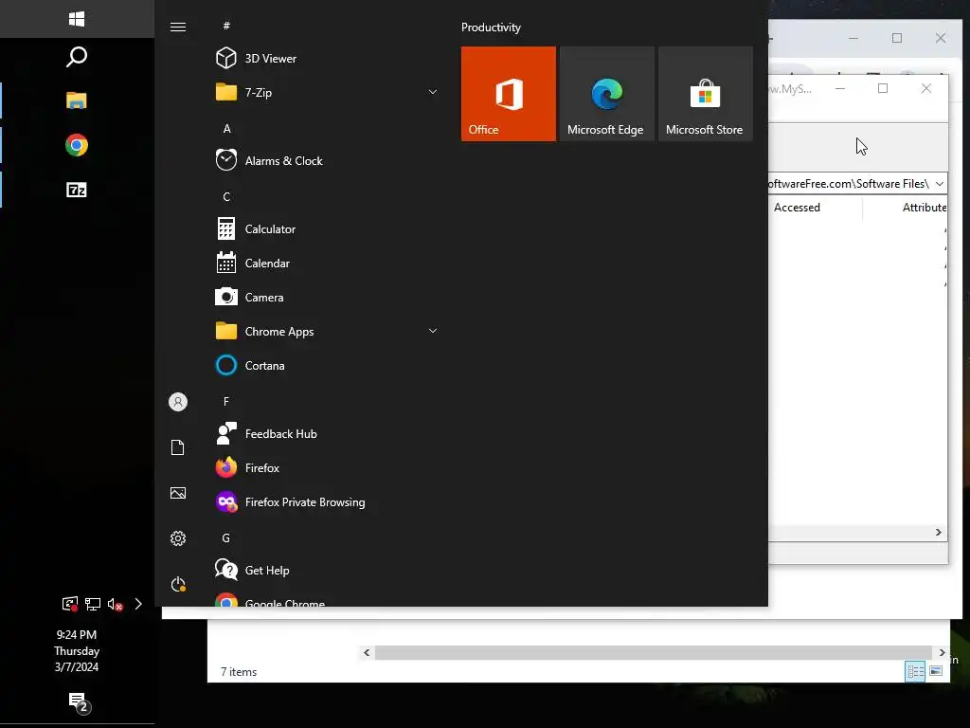Viewport: 970px width, 728px height.
Task: Click right arrow of Explorer horizontal scrollbar
Action: (x=942, y=652)
